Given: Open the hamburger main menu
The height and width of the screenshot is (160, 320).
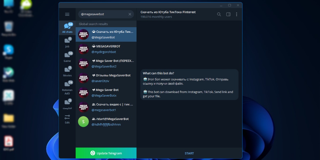Looking at the screenshot, I should tap(67, 14).
